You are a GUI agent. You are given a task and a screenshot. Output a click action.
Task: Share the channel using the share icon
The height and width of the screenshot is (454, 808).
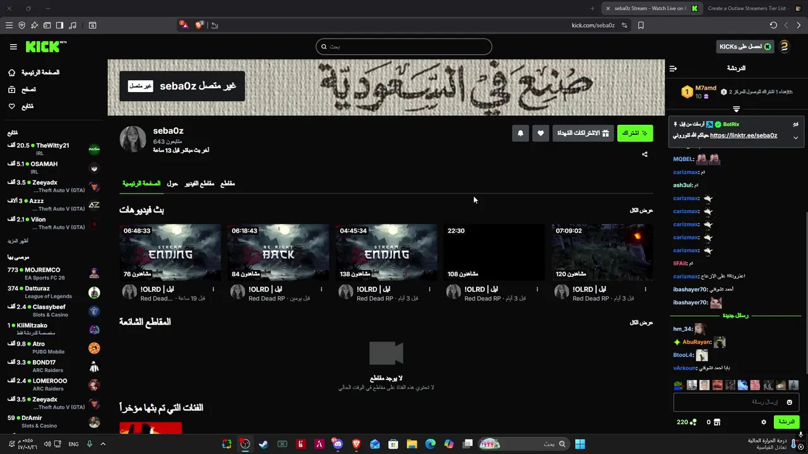click(645, 154)
